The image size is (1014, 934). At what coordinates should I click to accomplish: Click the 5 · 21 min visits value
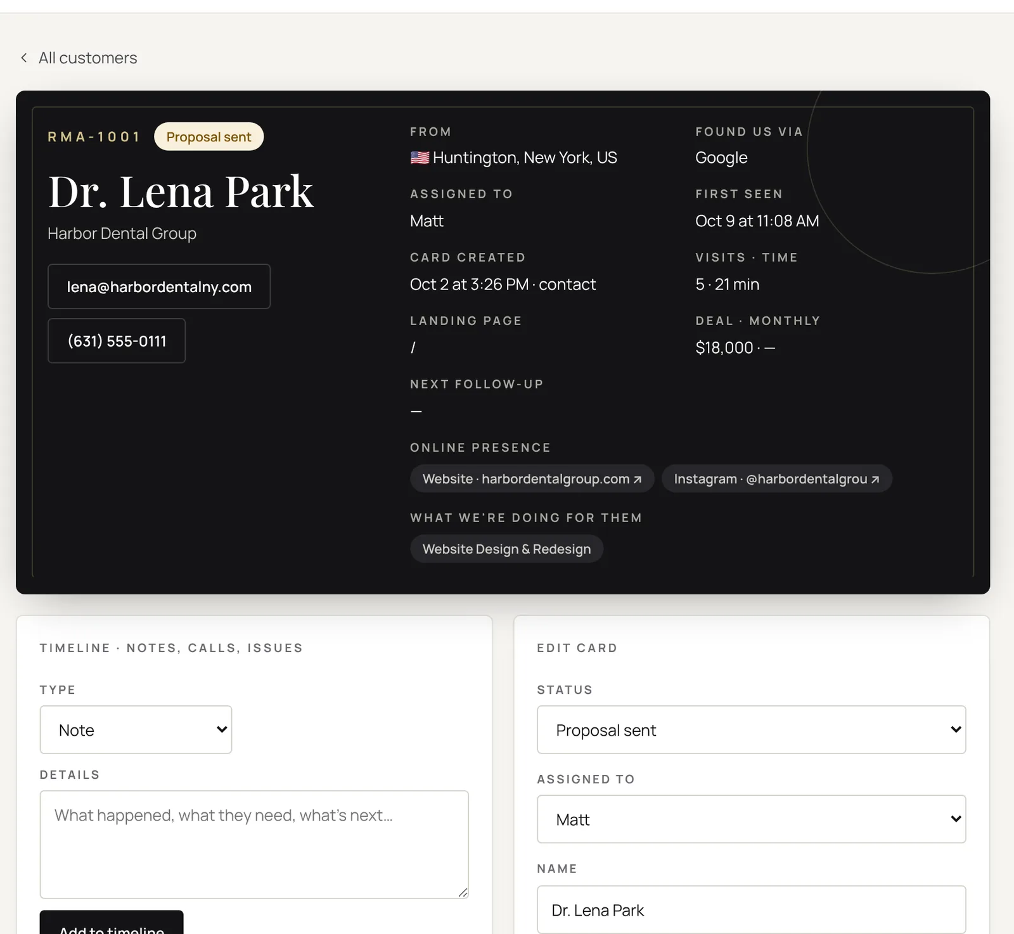tap(727, 285)
